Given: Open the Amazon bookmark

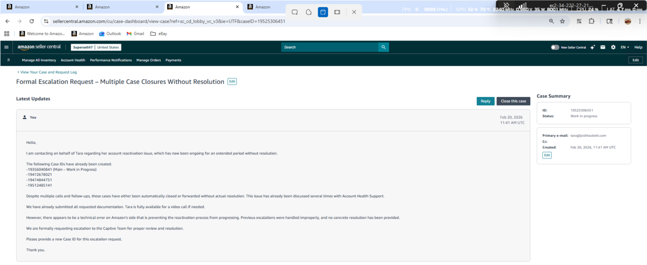Looking at the screenshot, I should 82,34.
